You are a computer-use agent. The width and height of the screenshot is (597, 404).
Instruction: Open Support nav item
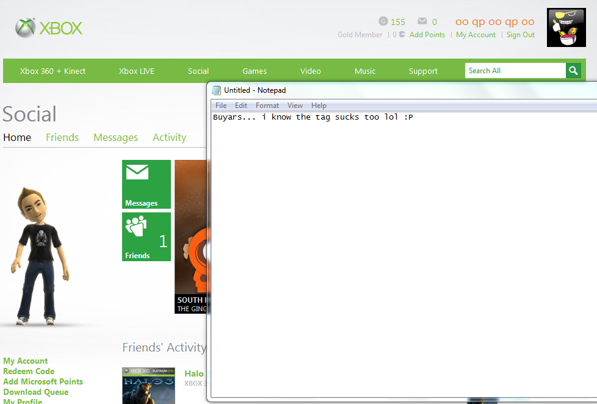pos(423,71)
